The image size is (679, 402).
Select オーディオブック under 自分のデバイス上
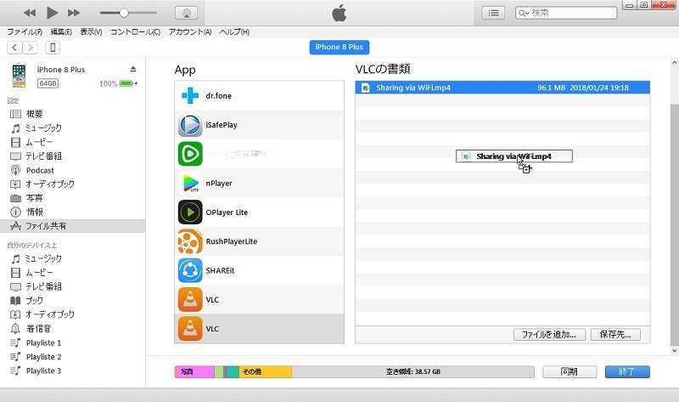tap(73, 314)
